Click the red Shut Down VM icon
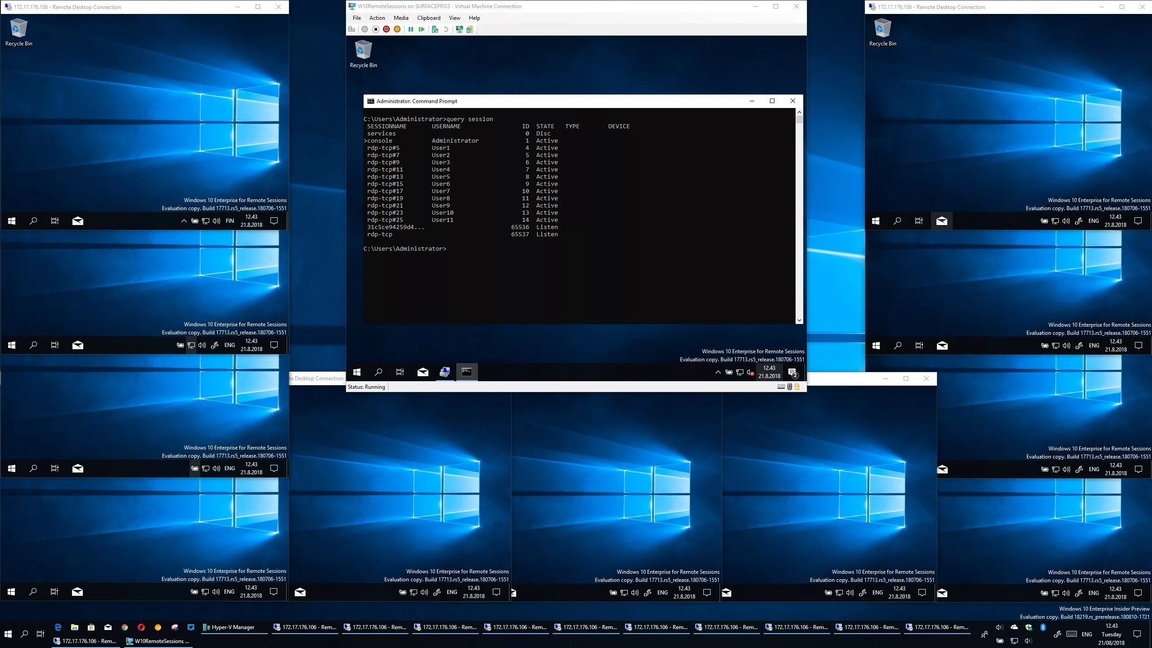Image resolution: width=1152 pixels, height=648 pixels. [386, 29]
